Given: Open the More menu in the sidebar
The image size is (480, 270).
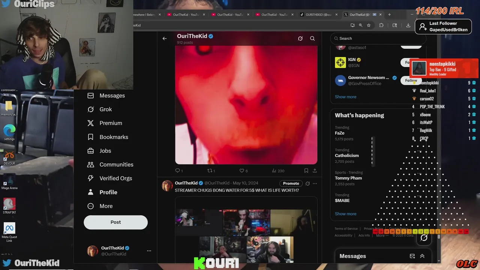Looking at the screenshot, I should point(100,206).
